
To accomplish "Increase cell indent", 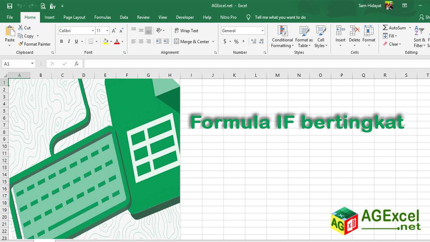I will pos(166,41).
